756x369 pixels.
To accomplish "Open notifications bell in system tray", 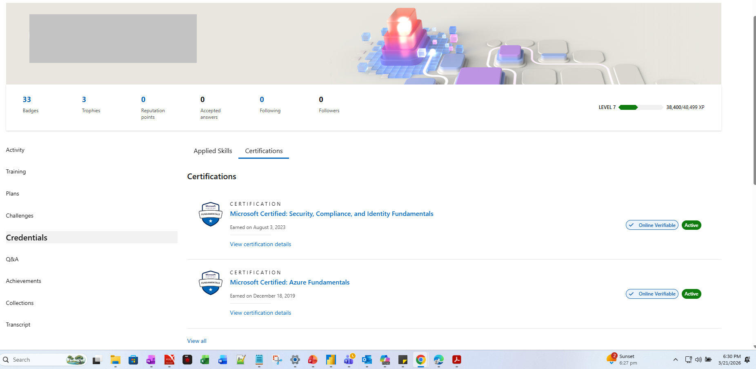I will coord(747,360).
